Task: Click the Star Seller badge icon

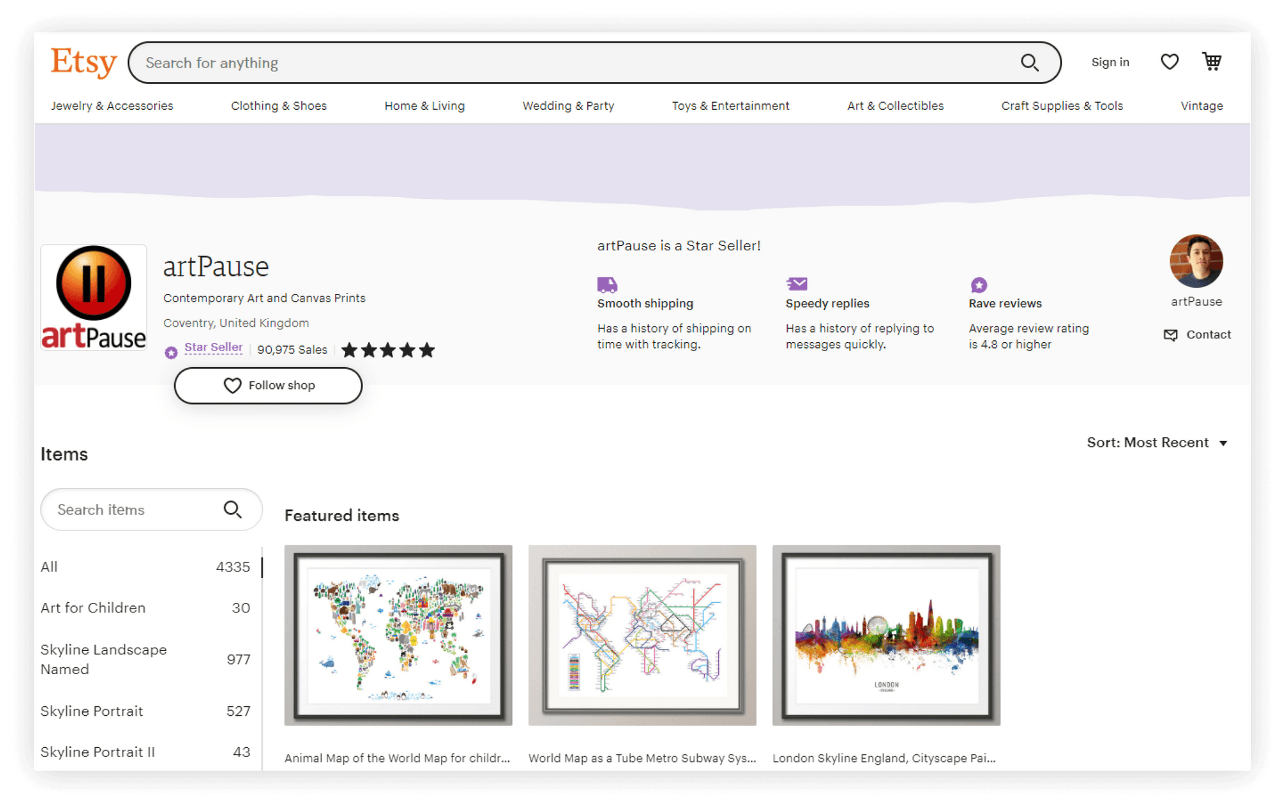Action: 171,352
